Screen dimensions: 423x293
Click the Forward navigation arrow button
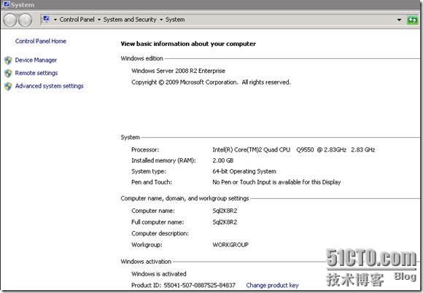(26, 20)
